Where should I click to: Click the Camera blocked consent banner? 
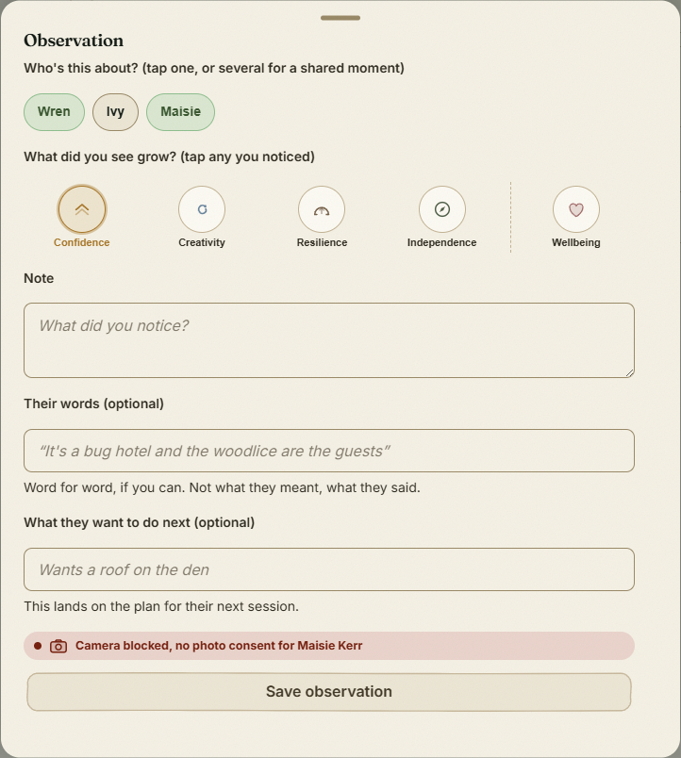[x=329, y=646]
